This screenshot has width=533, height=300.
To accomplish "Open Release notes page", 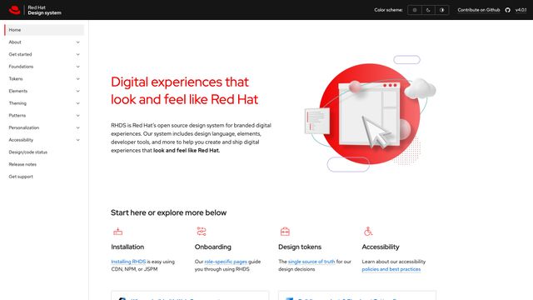I will click(22, 164).
